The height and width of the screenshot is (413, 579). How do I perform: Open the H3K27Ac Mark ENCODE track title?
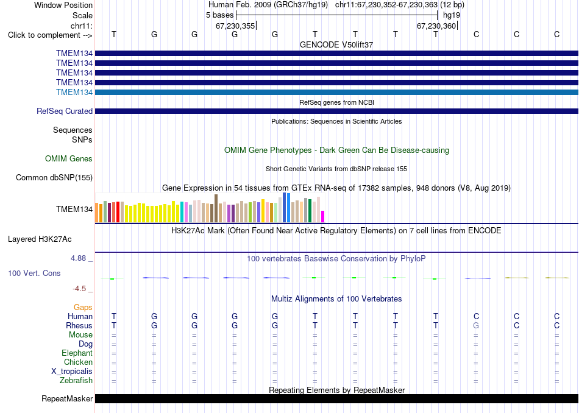[336, 231]
